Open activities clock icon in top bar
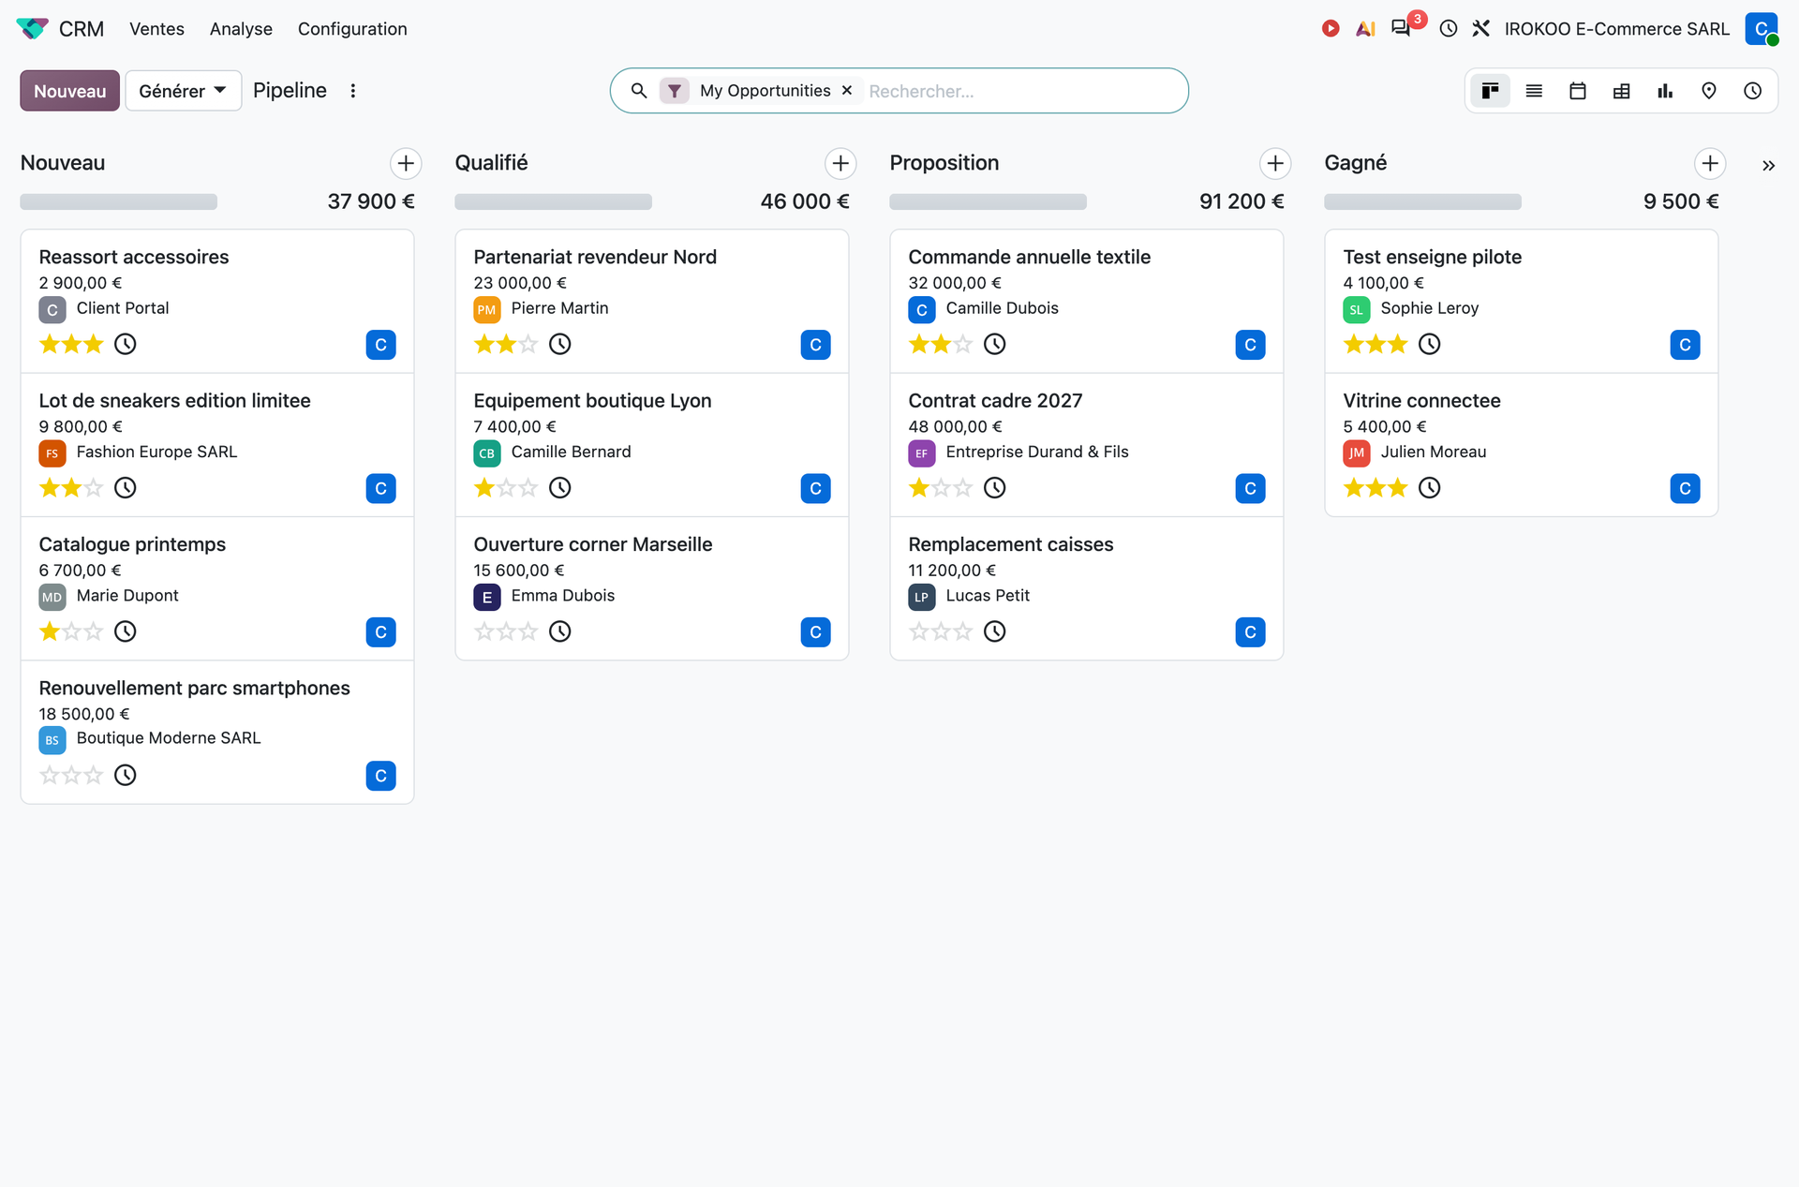This screenshot has width=1799, height=1187. [1449, 28]
